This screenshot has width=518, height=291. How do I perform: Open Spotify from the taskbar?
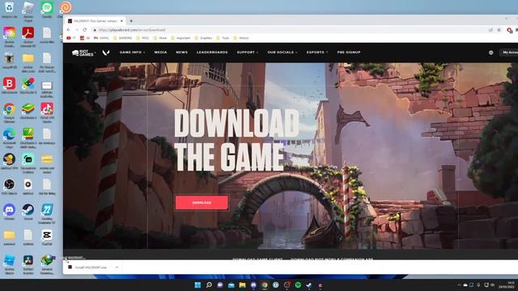point(298,285)
